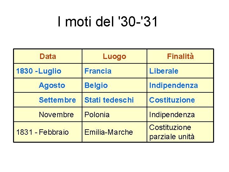Screen dimensions: 229x172
Task: Click the Settembre date cell
Action: 57,100
